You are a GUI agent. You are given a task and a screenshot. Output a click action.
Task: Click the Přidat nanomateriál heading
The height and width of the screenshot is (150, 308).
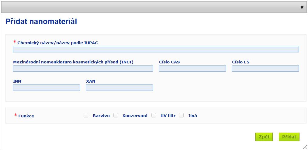click(x=41, y=22)
